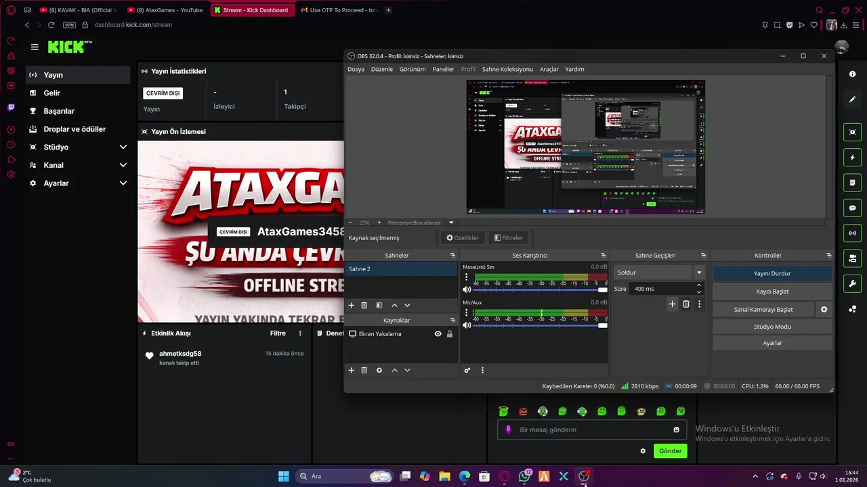The width and height of the screenshot is (867, 487).
Task: Expand Stüdyo section in Kick sidebar
Action: click(x=123, y=147)
